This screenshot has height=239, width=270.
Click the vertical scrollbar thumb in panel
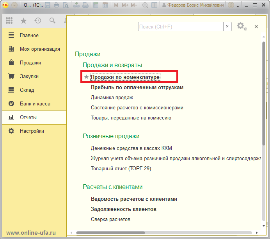264,93
